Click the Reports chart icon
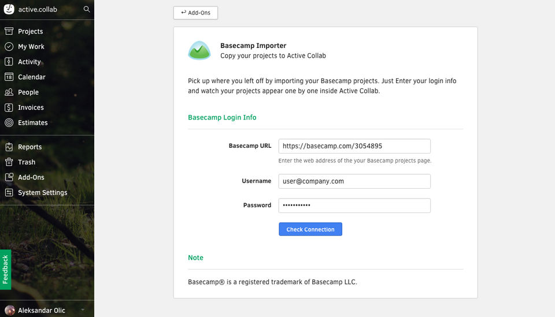 tap(9, 147)
